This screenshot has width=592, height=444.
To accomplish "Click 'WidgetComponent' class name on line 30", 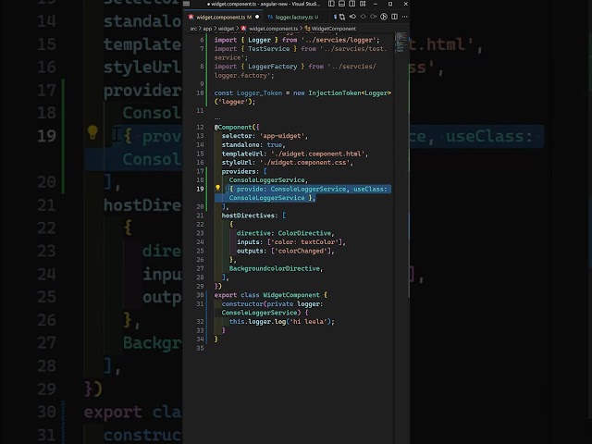I will pos(291,295).
